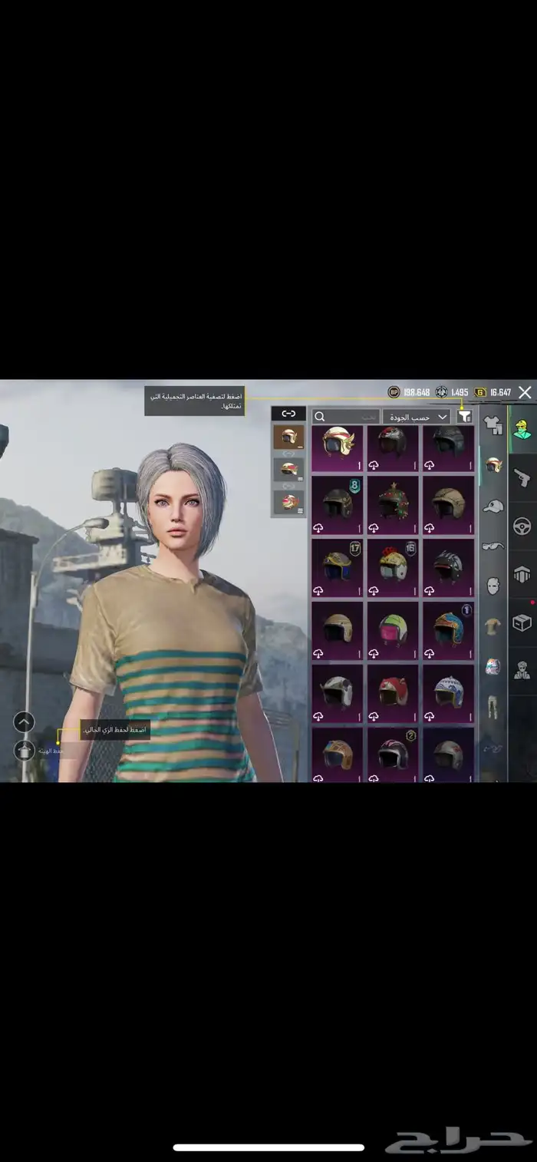Screen dimensions: 537x1162
Task: Select the chicken helmet with badge 16
Action: pos(393,568)
